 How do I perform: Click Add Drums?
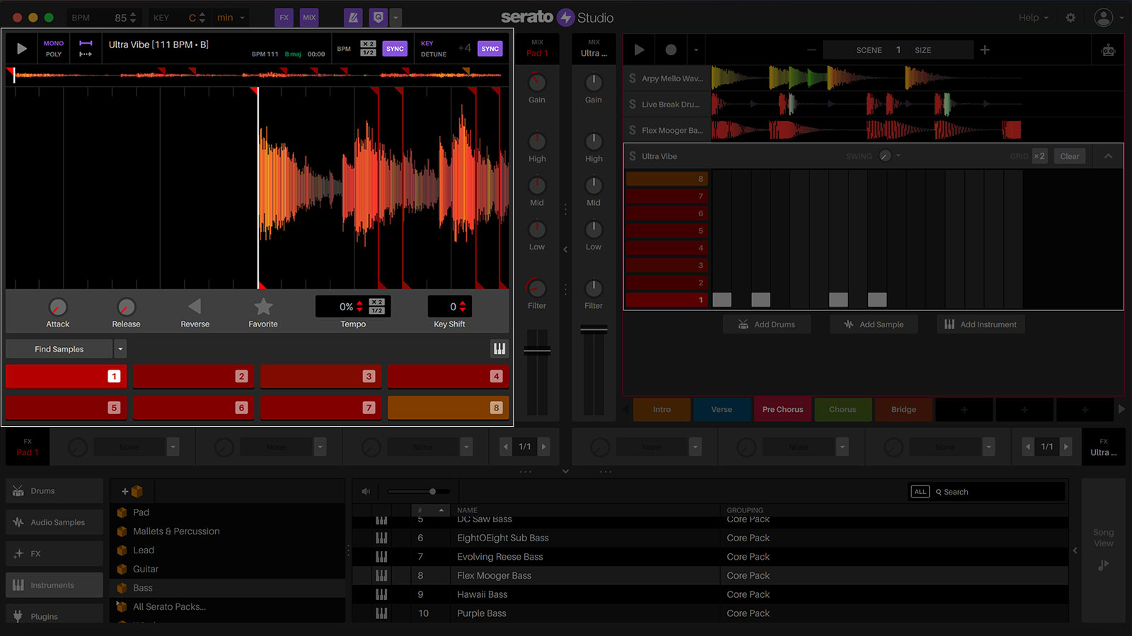coord(767,324)
